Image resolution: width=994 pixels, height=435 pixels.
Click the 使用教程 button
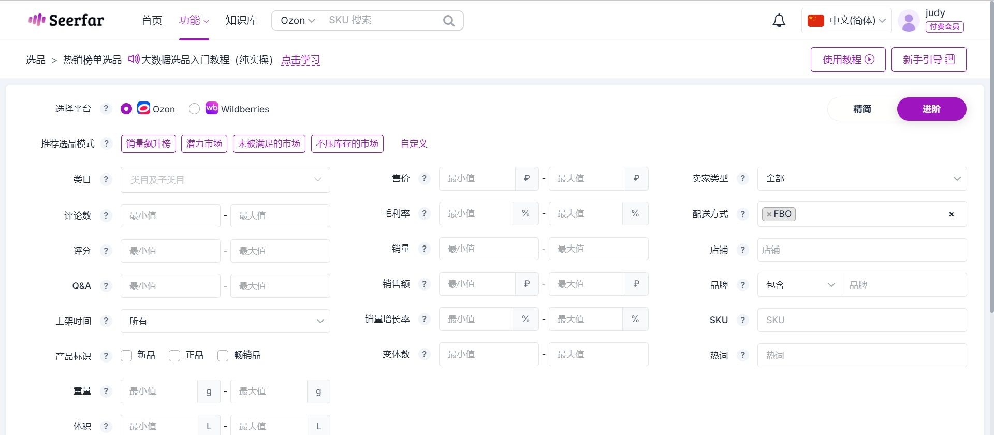coord(848,60)
